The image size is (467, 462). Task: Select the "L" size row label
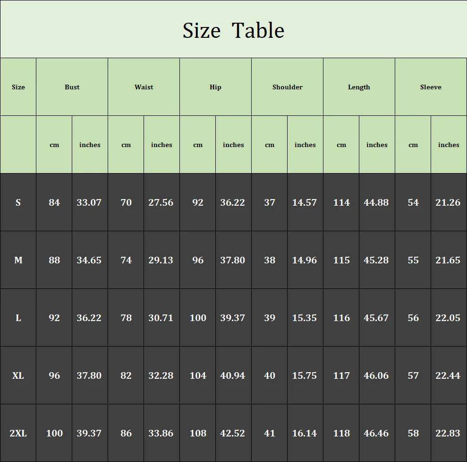pos(18,318)
